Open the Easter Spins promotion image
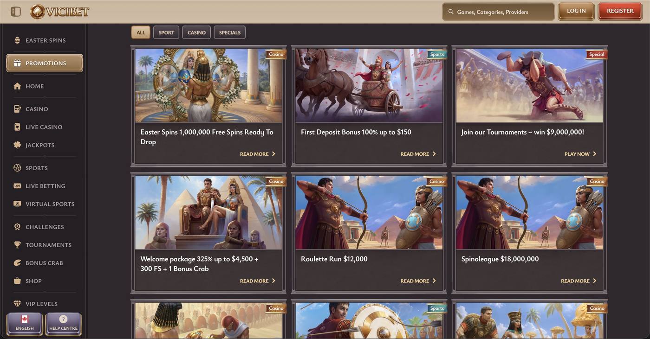The image size is (650, 339). coord(208,85)
